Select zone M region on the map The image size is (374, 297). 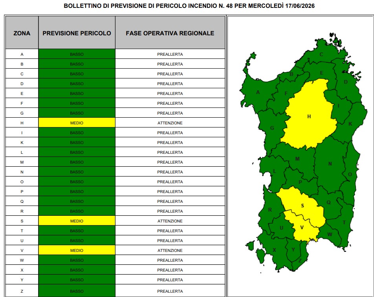297,159
